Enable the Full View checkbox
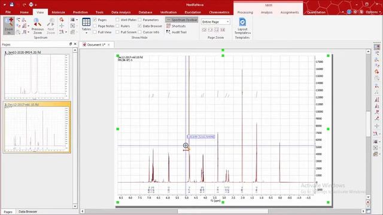 click(95, 32)
